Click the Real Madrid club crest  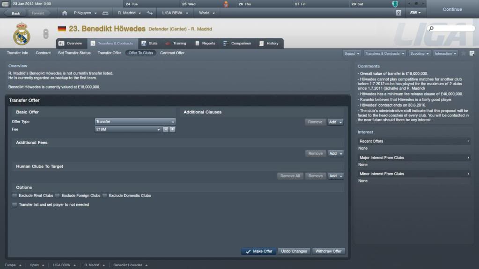(22, 34)
